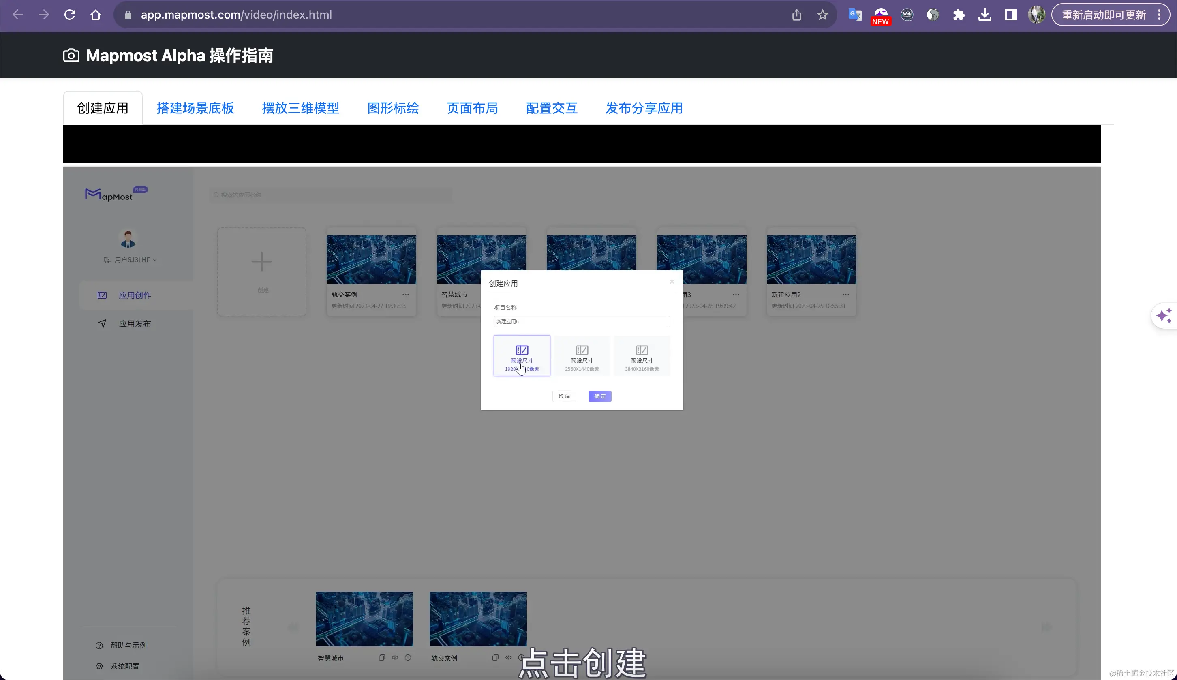Close the 创建应用 dialog with X
1177x680 pixels.
click(x=672, y=282)
